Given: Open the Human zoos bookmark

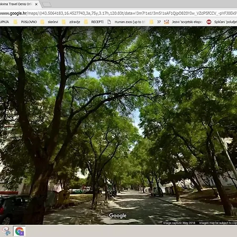Looking at the screenshot, I should [x=126, y=22].
